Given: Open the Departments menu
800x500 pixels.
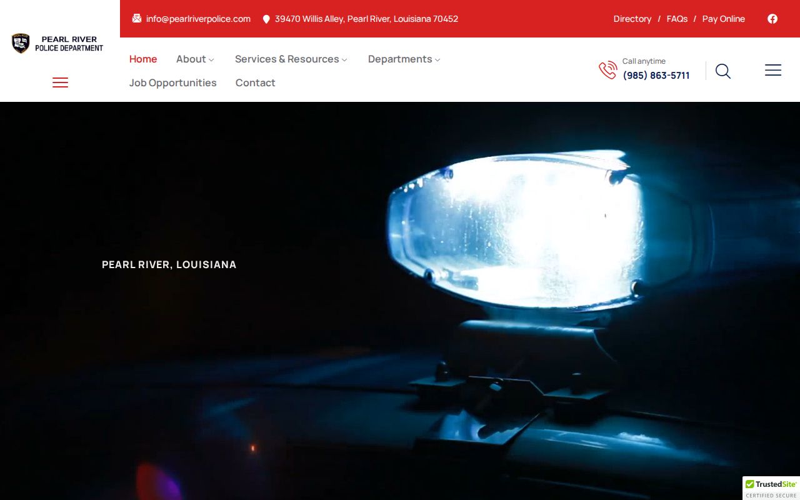Looking at the screenshot, I should [400, 59].
